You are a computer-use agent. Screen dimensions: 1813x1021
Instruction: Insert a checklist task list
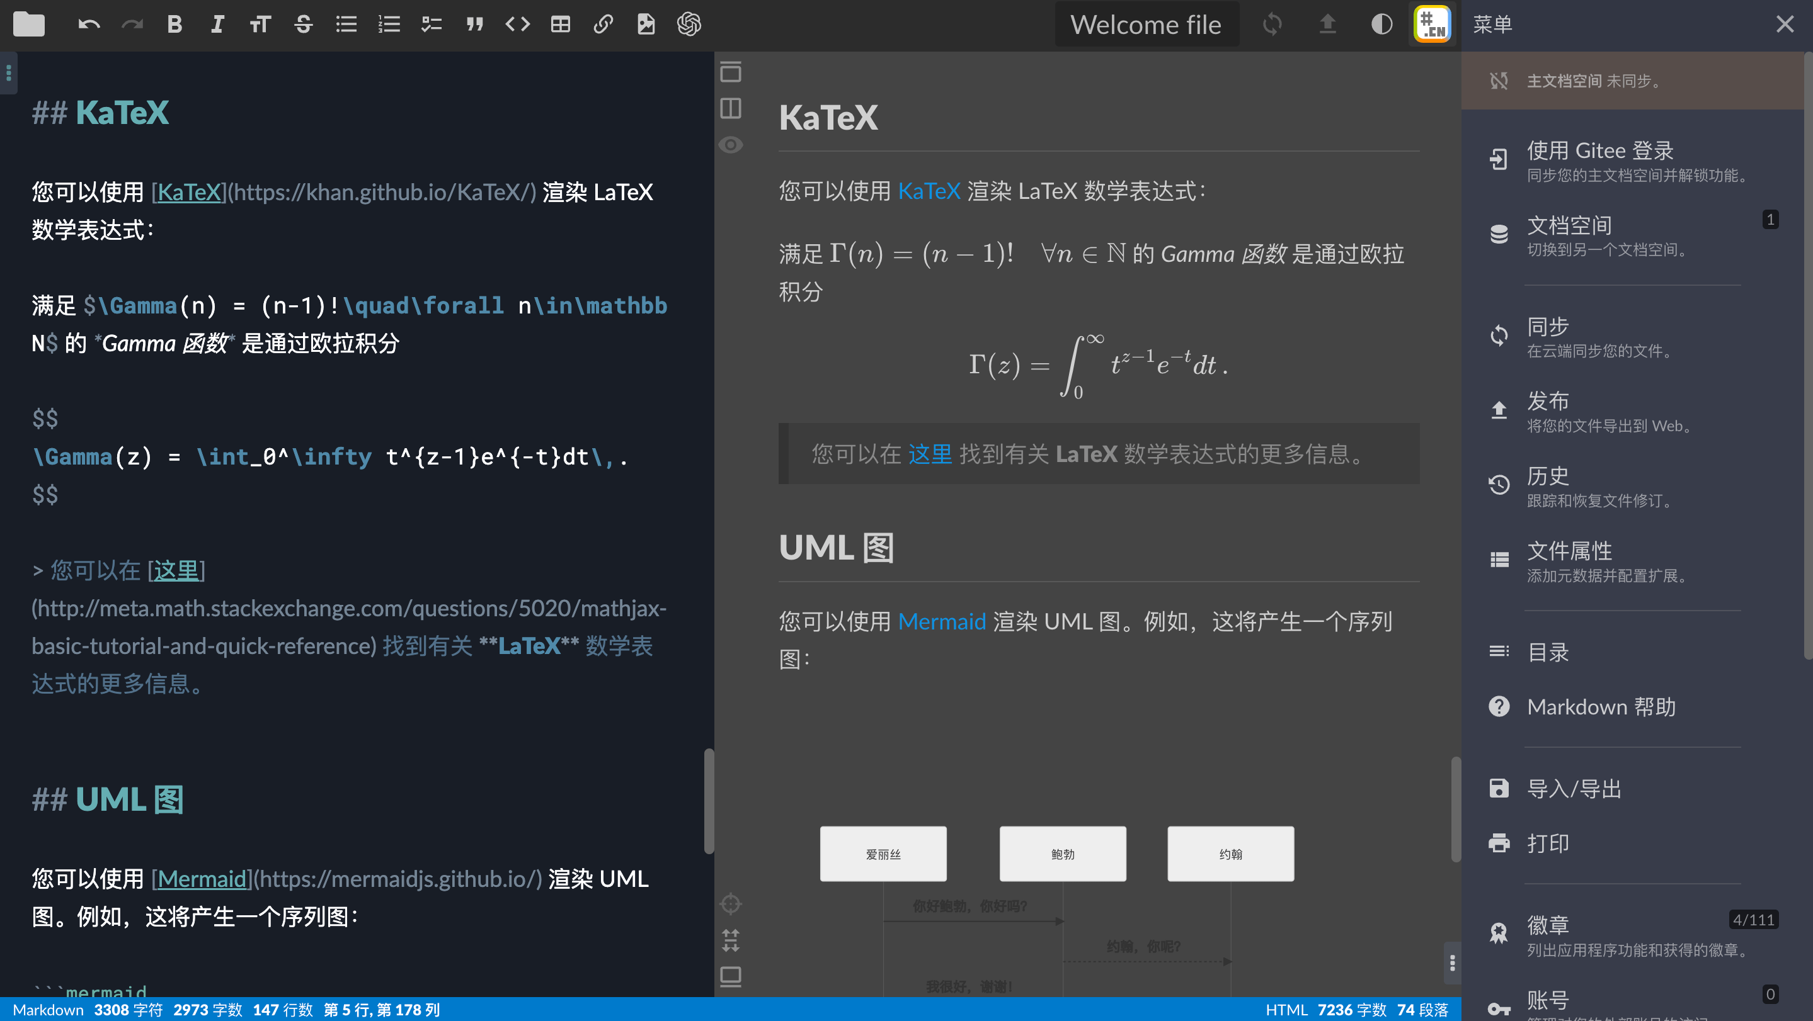point(432,25)
